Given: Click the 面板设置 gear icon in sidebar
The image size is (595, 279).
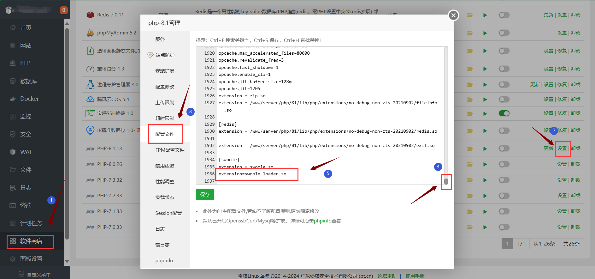Looking at the screenshot, I should pos(13,259).
